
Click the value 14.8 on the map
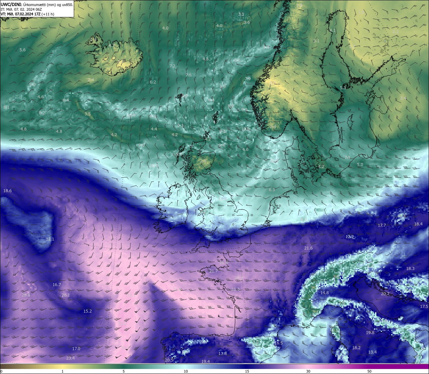(x=324, y=293)
